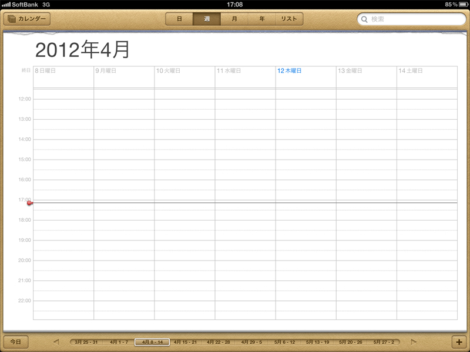The image size is (470, 352).
Task: Tap the magnifying glass search icon
Action: (364, 19)
